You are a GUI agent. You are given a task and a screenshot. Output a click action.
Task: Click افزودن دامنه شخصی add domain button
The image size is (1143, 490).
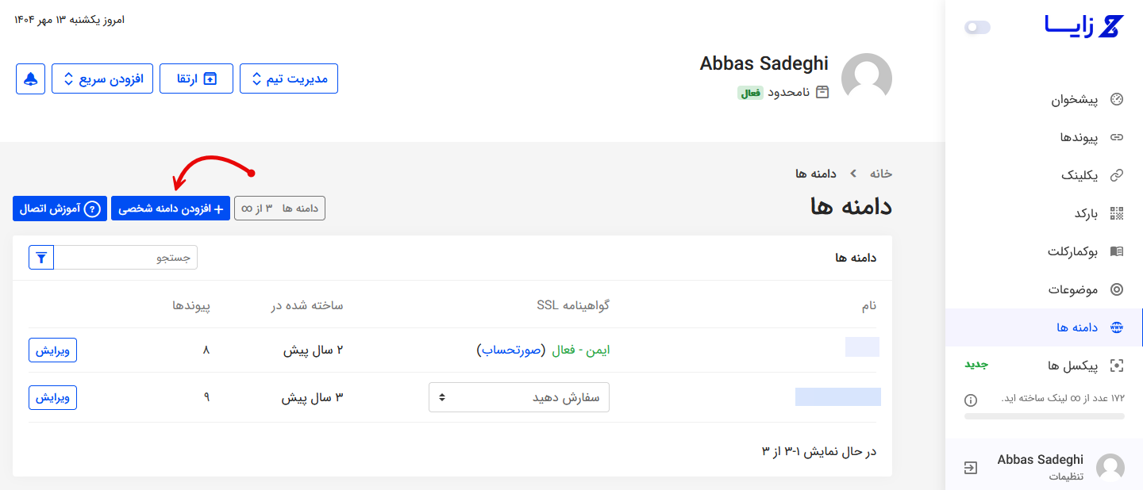tap(171, 209)
